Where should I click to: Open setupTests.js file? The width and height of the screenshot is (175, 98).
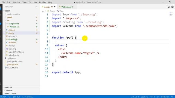[x=14, y=55]
